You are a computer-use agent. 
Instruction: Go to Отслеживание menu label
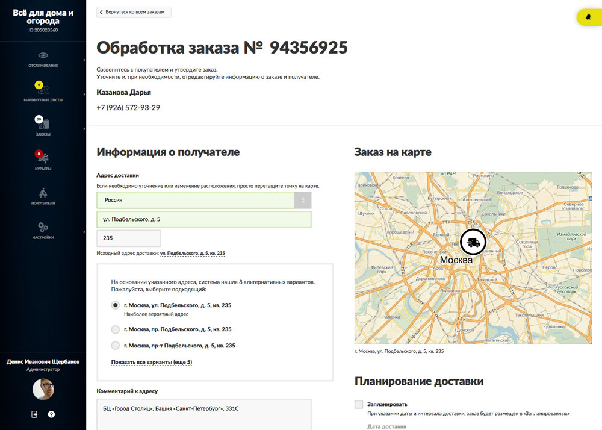(x=43, y=66)
